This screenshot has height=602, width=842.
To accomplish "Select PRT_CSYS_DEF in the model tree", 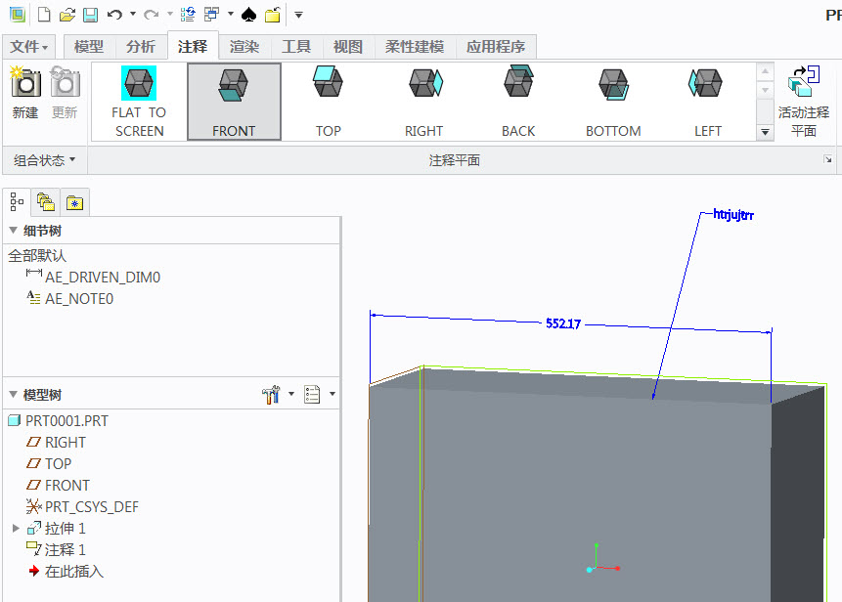I will click(82, 506).
